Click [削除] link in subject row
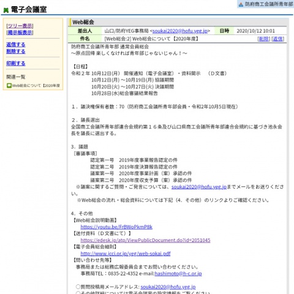The image size is (294, 294). [263, 39]
